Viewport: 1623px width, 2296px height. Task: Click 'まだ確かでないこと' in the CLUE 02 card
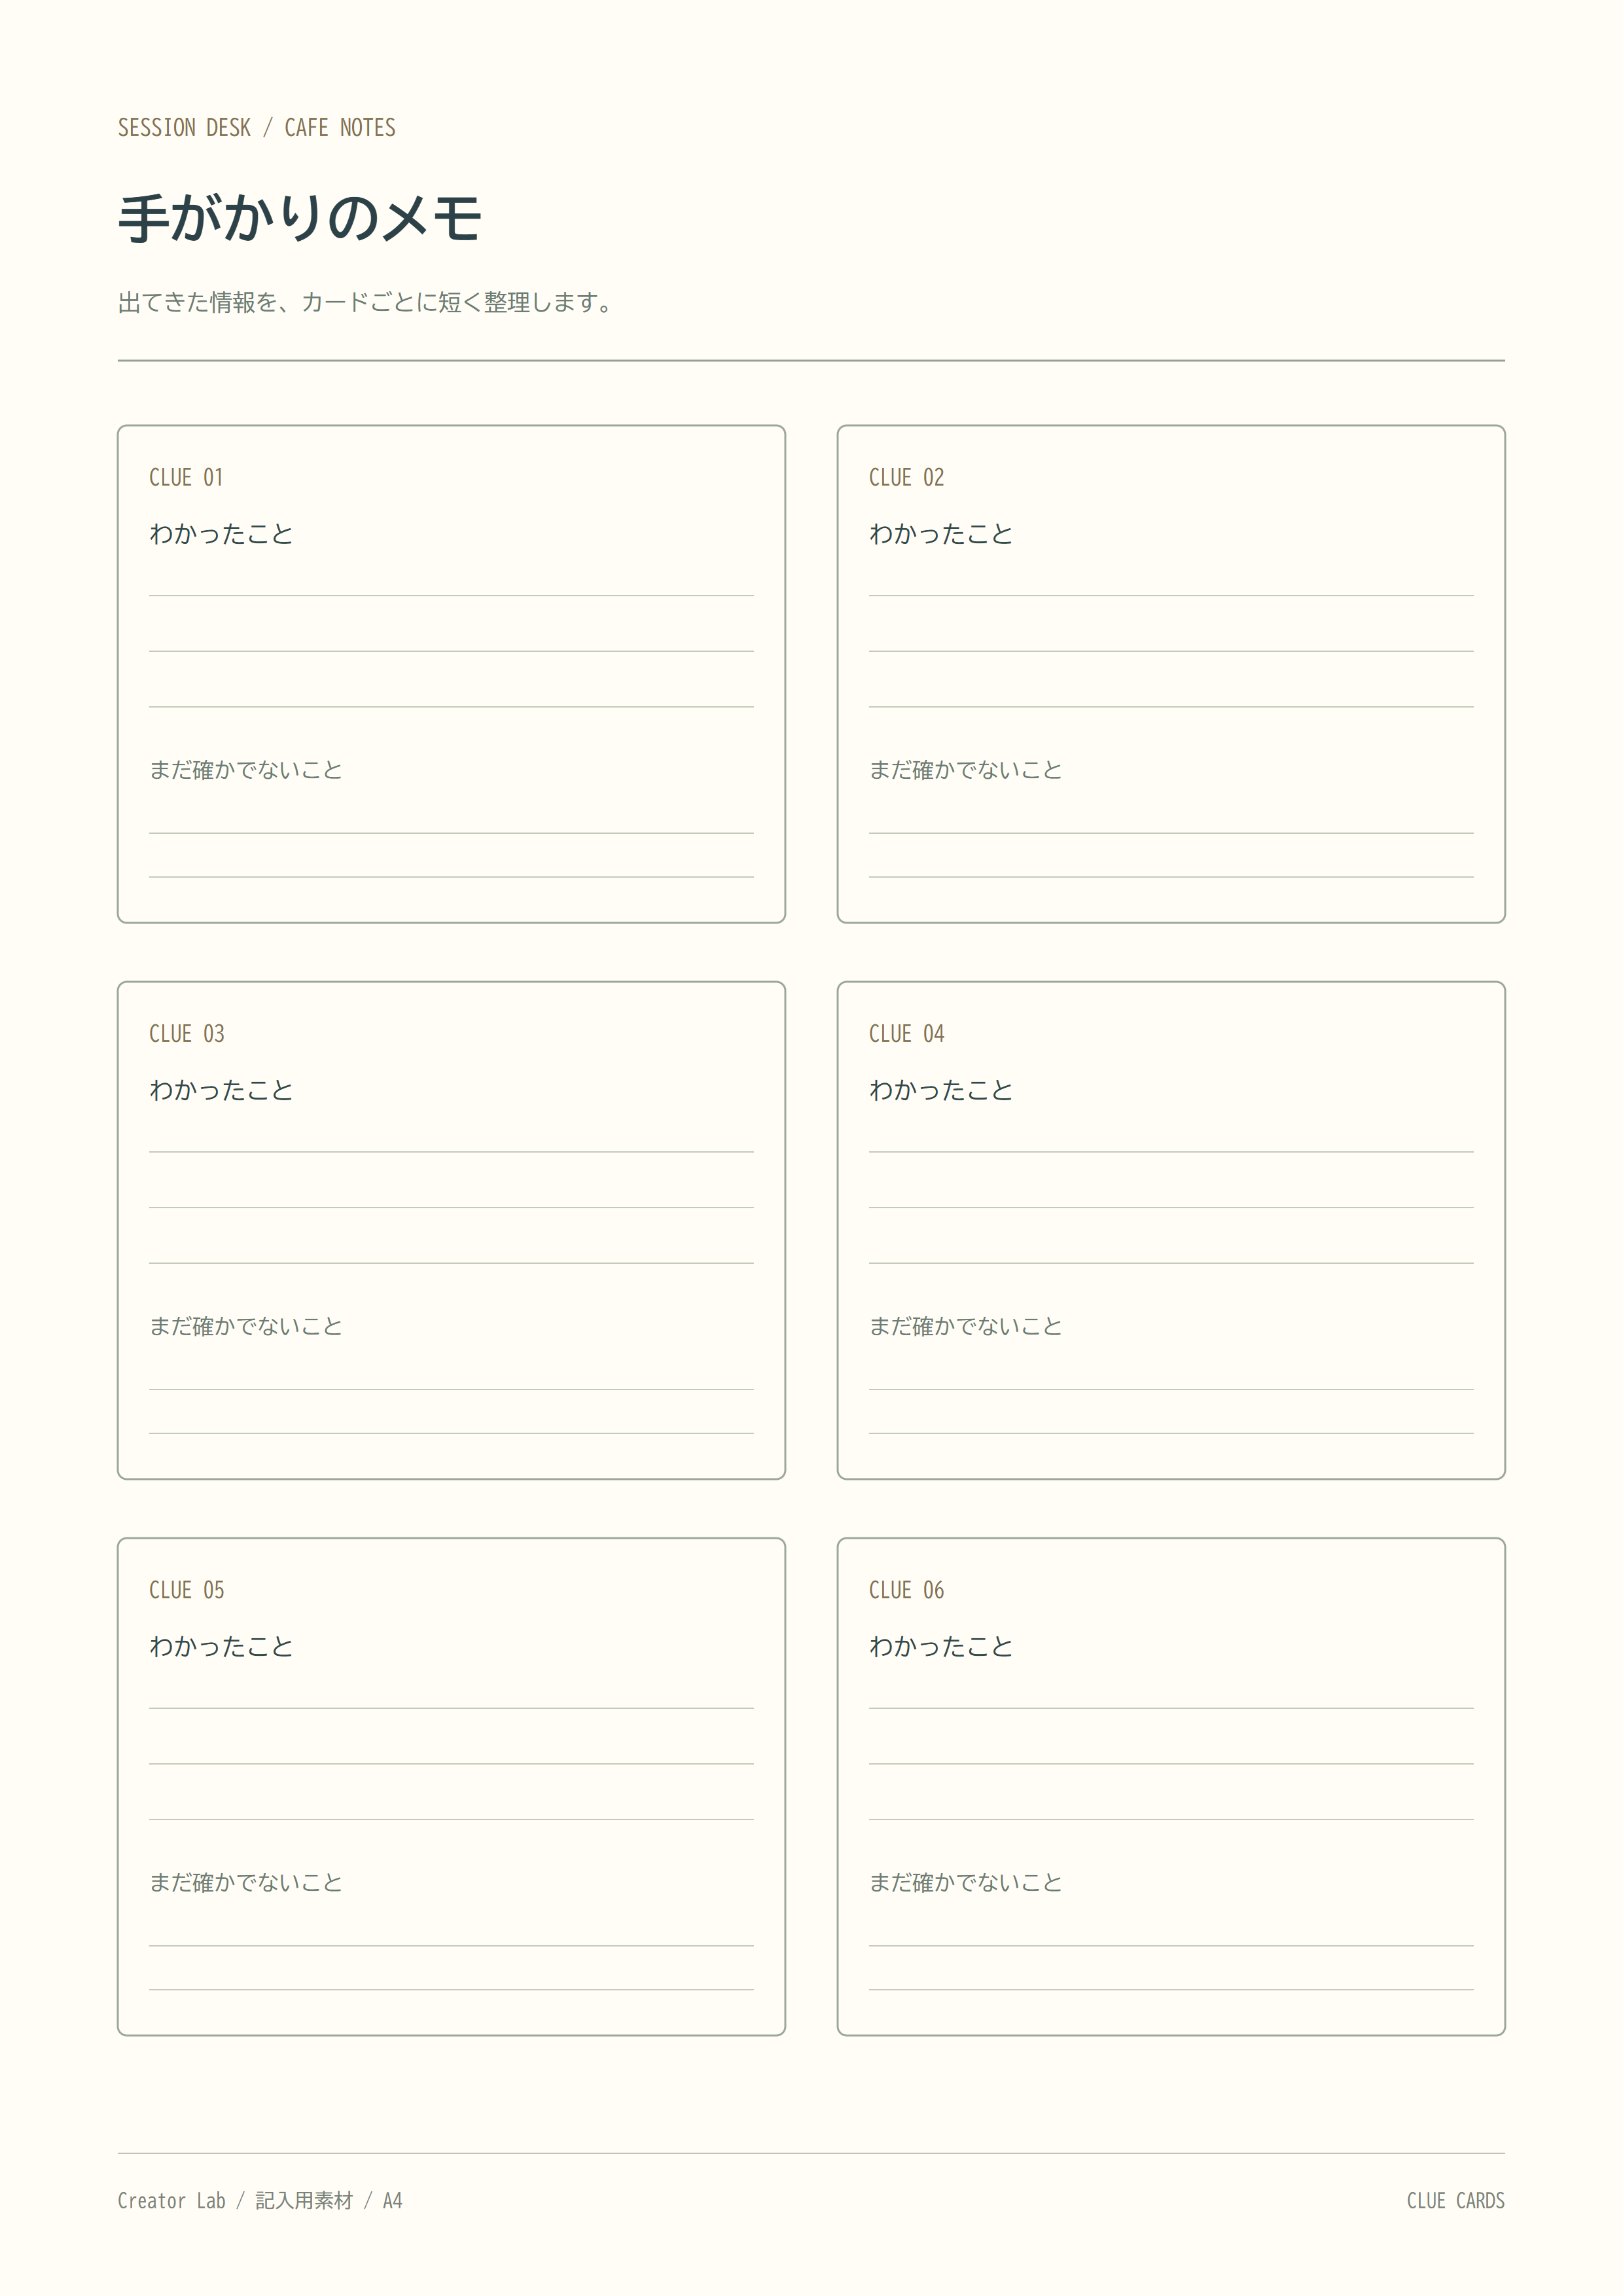click(966, 770)
